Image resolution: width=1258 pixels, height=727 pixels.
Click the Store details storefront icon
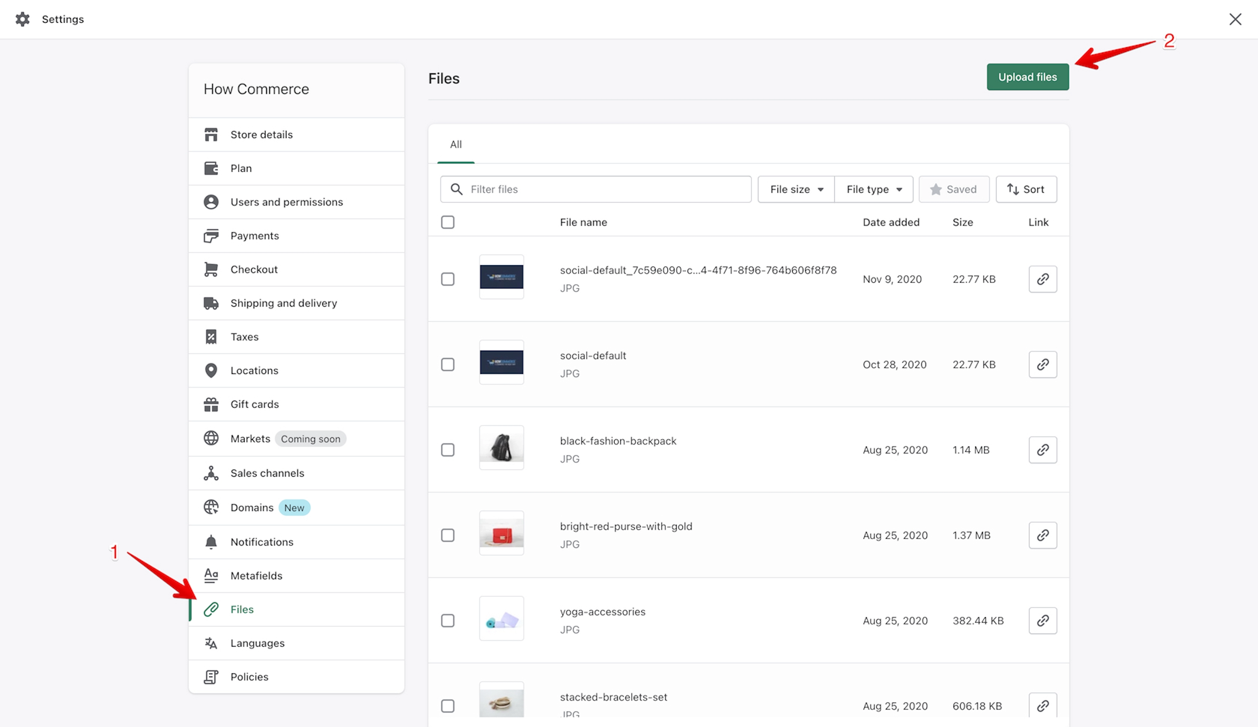[211, 134]
